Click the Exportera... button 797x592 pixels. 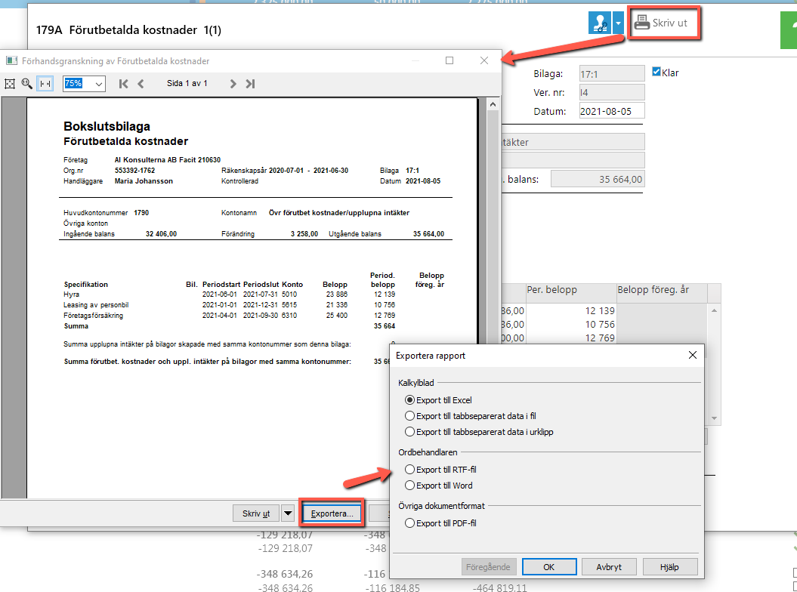point(332,513)
